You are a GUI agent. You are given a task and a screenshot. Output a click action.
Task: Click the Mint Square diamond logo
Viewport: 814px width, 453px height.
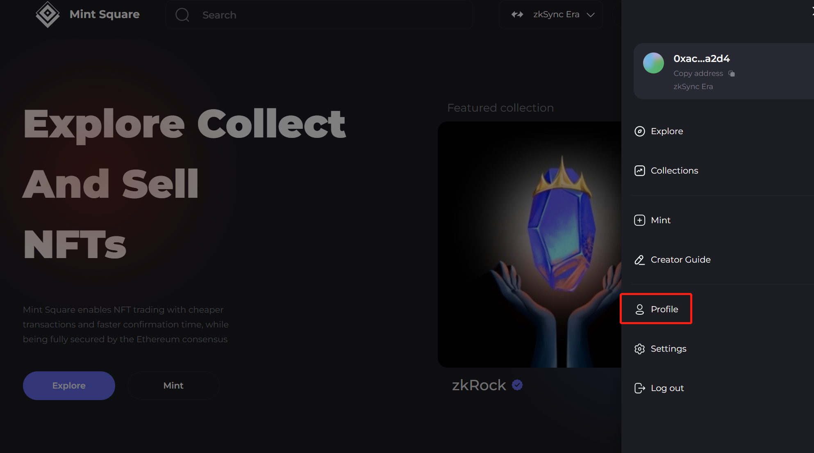(48, 14)
